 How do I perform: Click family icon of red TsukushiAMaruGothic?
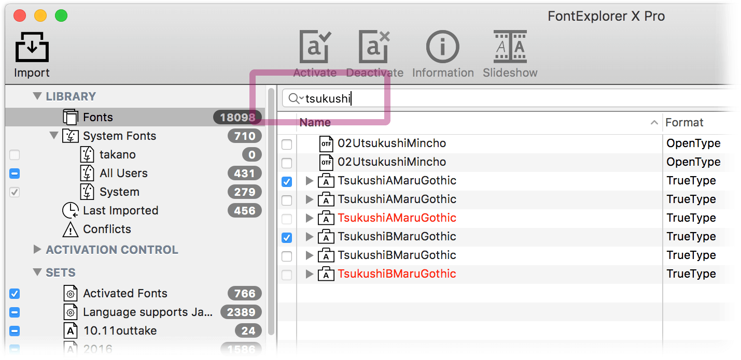click(326, 218)
